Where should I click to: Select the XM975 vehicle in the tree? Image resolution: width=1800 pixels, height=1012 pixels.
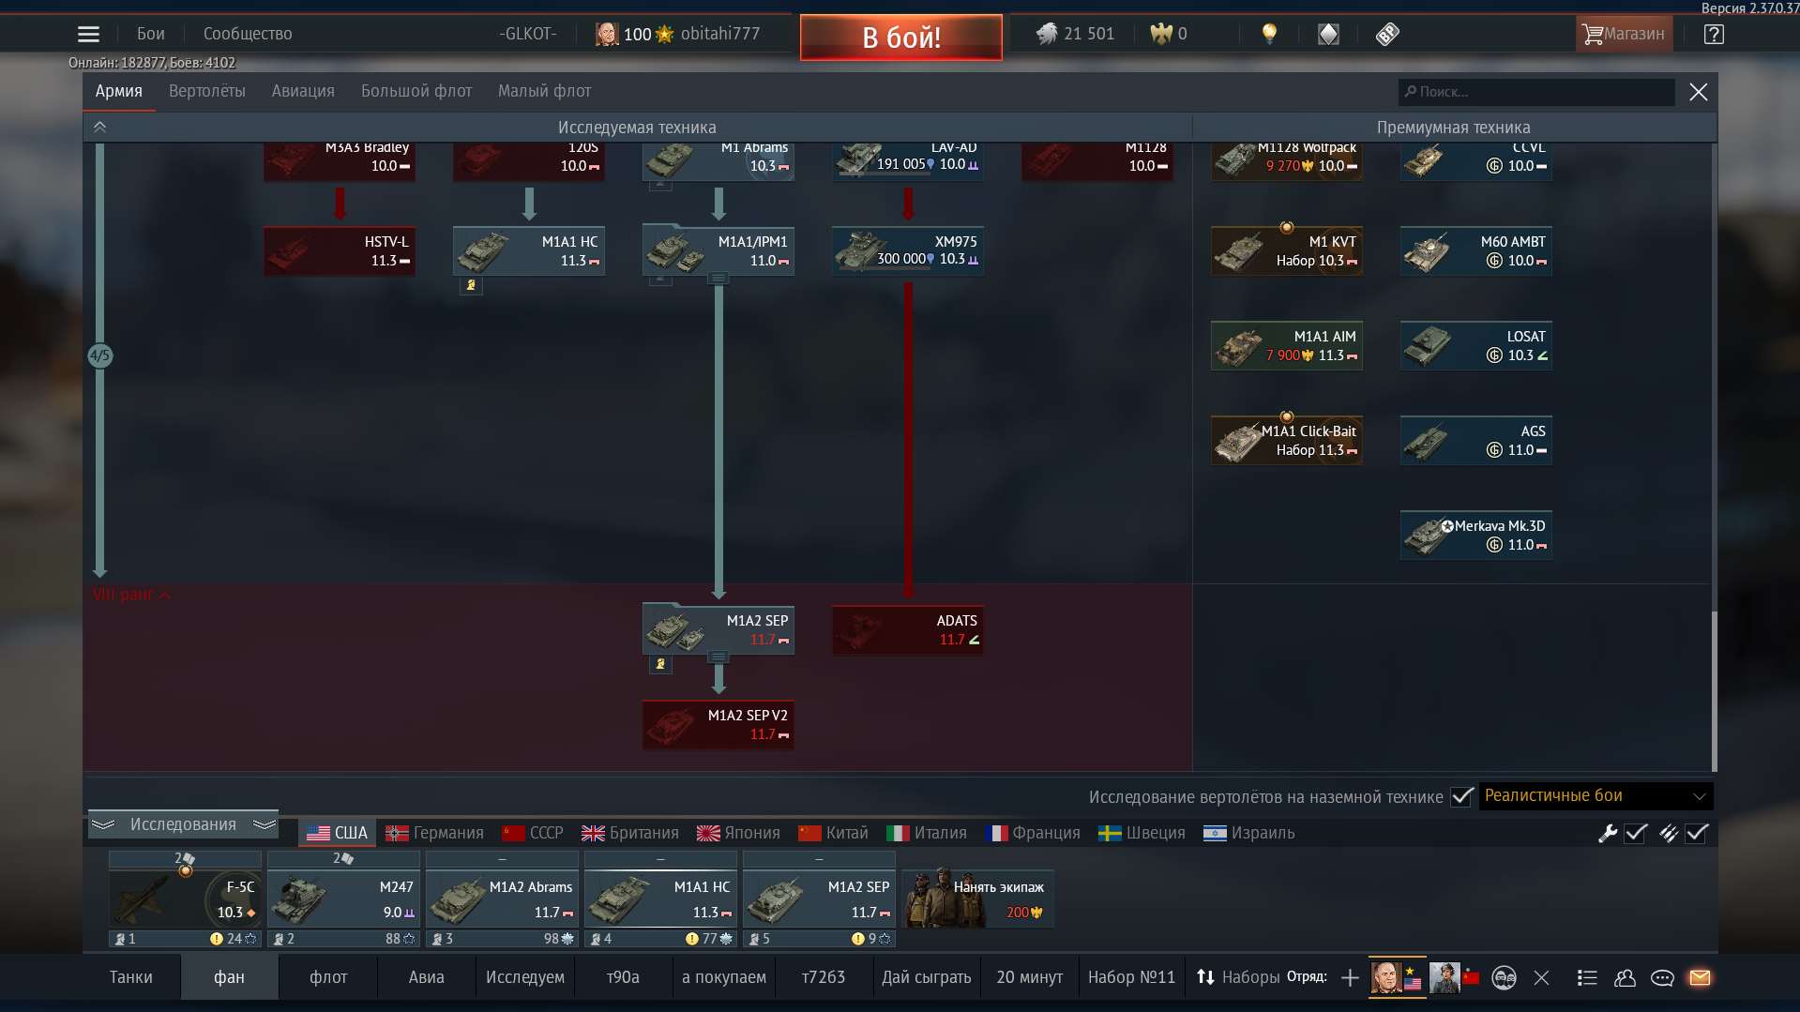click(907, 250)
